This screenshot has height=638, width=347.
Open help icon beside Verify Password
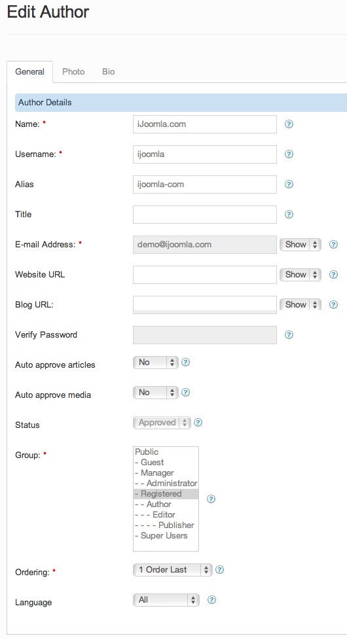289,335
